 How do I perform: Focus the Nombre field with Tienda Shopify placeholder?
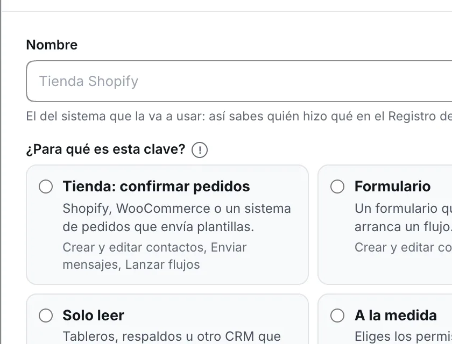(239, 81)
